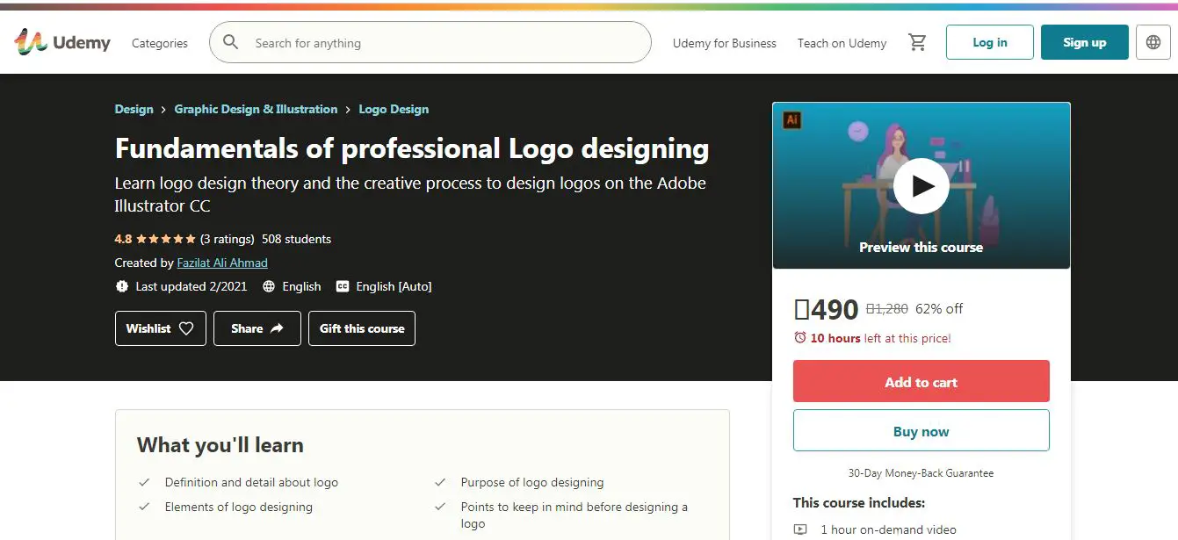
Task: Click the Adobe Illustrator badge on preview
Action: [x=791, y=120]
